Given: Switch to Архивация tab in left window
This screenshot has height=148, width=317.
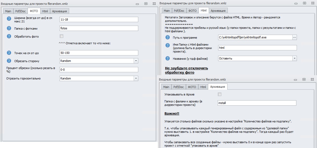Looking at the screenshot, I should tap(59, 11).
